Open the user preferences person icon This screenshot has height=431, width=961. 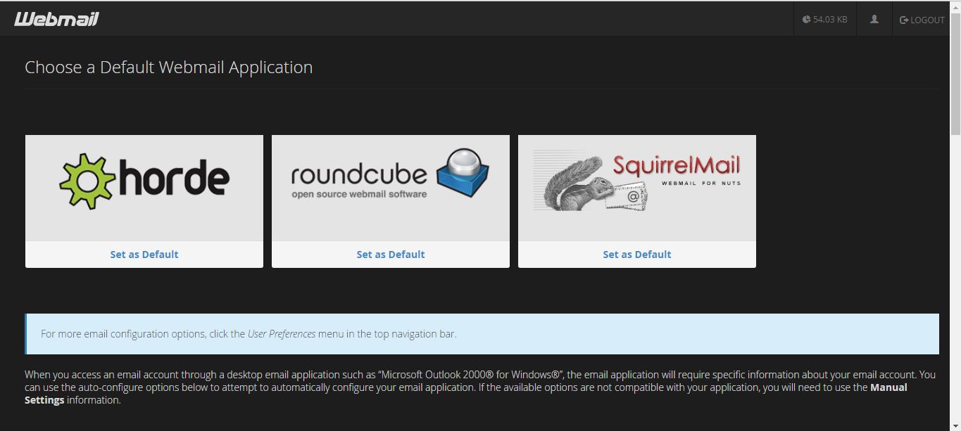[x=874, y=20]
